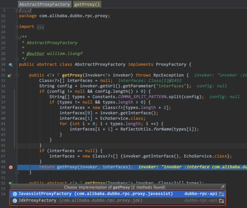Click the module folder icon in JdkProxyFactory row
This screenshot has height=208, width=247.
[221, 201]
